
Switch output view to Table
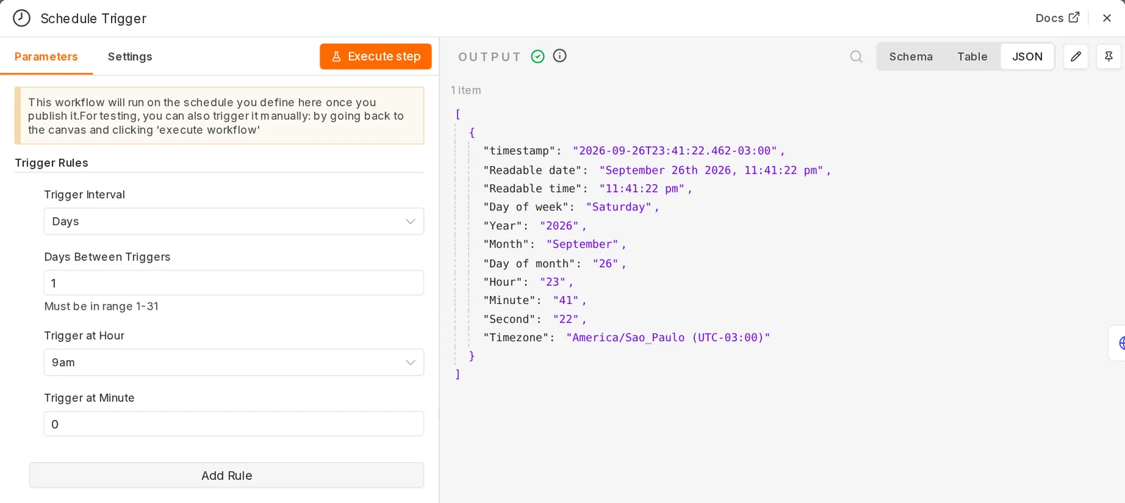tap(972, 56)
